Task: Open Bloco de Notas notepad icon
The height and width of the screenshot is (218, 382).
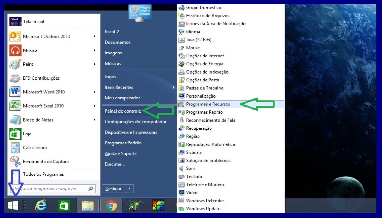Action: tap(15, 120)
